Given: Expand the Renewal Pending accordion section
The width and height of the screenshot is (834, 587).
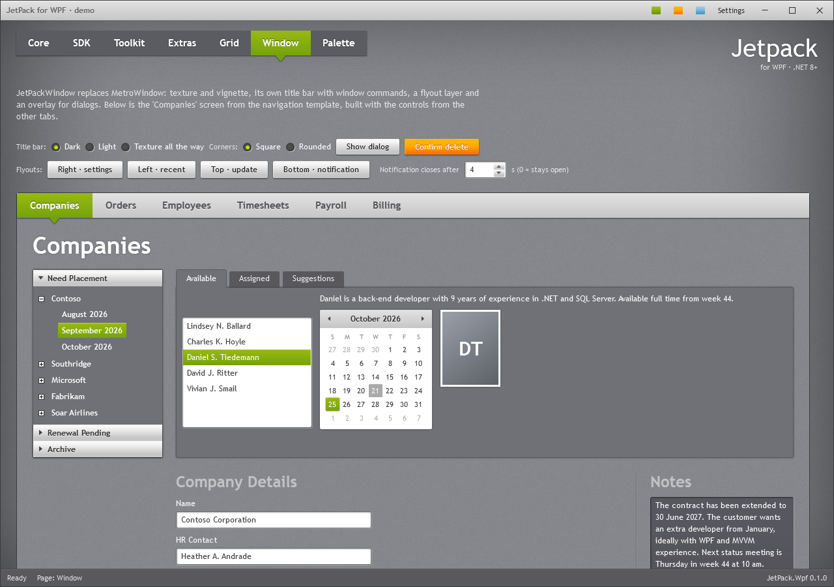Looking at the screenshot, I should tap(98, 433).
